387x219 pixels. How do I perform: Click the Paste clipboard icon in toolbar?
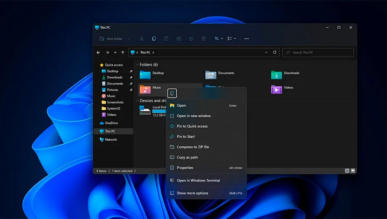tap(166, 39)
